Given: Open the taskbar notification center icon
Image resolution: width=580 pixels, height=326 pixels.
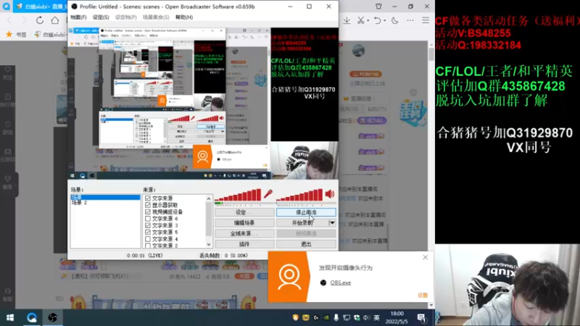Looking at the screenshot, I should pyautogui.click(x=421, y=318).
